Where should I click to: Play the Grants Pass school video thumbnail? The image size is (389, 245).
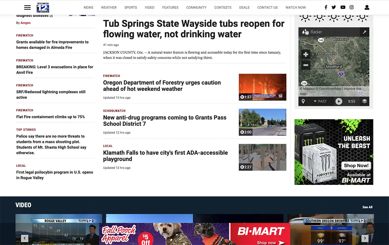pyautogui.click(x=262, y=122)
